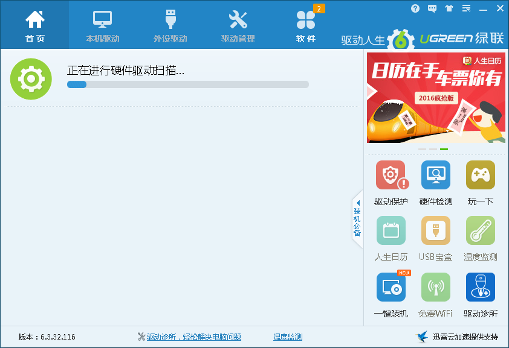Go to the 驱动管理 tab
This screenshot has width=509, height=348.
point(238,25)
